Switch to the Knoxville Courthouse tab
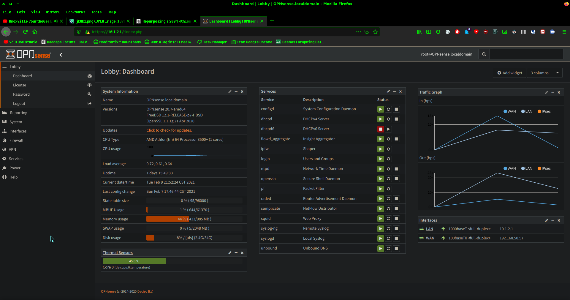 coord(30,21)
